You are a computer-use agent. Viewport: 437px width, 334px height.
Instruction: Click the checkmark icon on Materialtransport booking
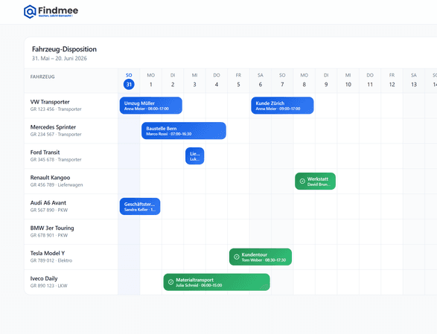pyautogui.click(x=170, y=282)
